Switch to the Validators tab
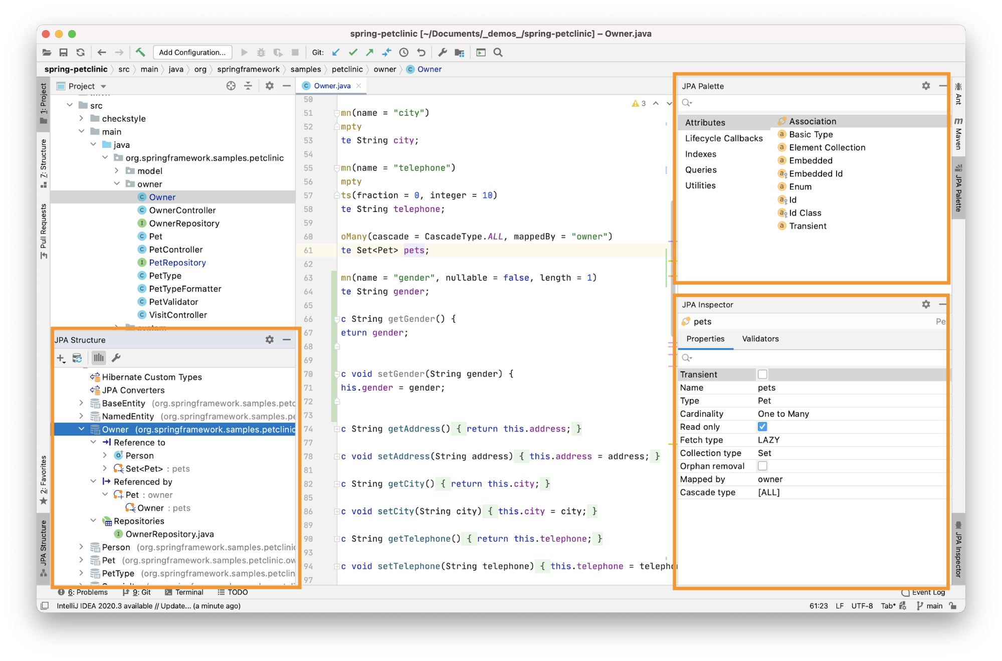The width and height of the screenshot is (1002, 661). tap(760, 339)
